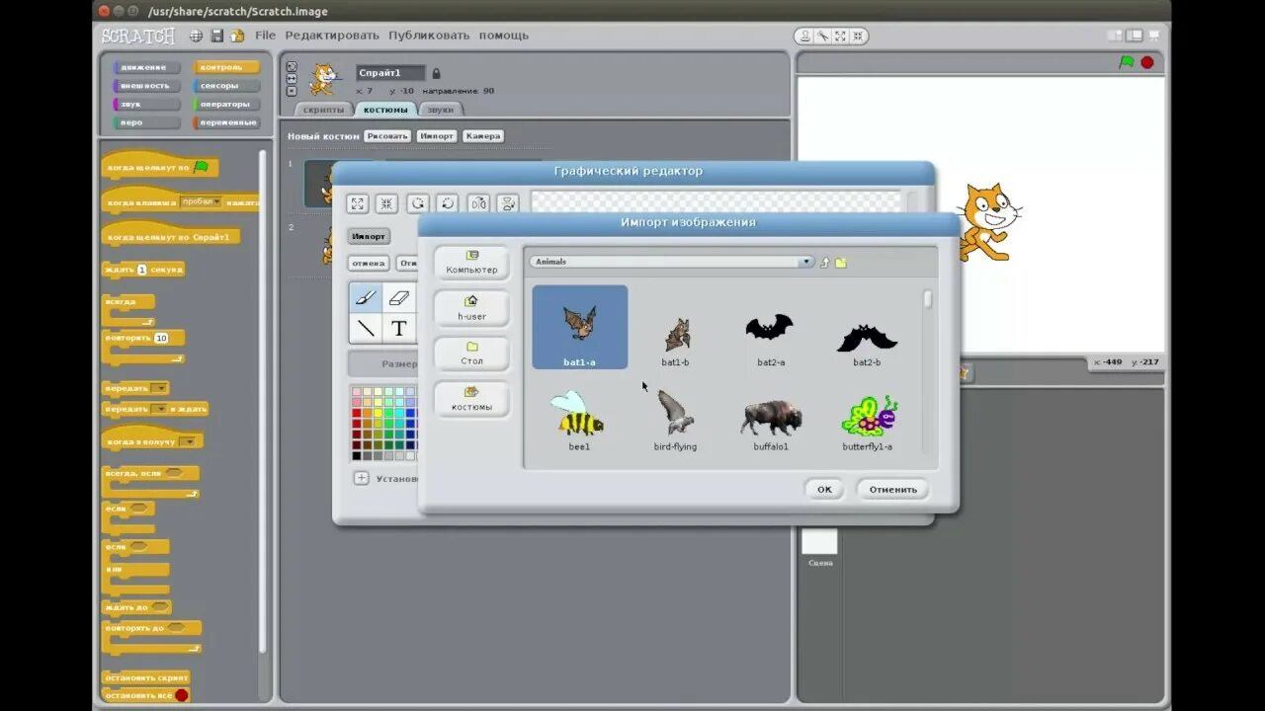This screenshot has height=711, width=1265.
Task: Click the share project icon
Action: coord(237,36)
